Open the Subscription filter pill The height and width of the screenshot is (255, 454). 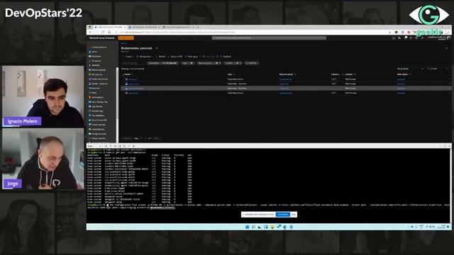[162, 63]
